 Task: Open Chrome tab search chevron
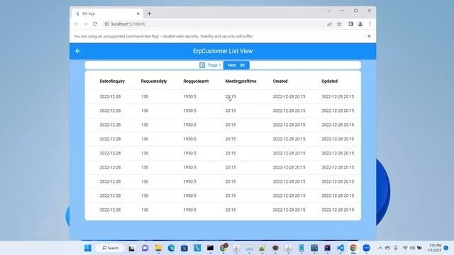click(x=329, y=11)
